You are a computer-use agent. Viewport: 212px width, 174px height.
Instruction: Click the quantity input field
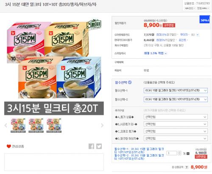[x=172, y=153]
